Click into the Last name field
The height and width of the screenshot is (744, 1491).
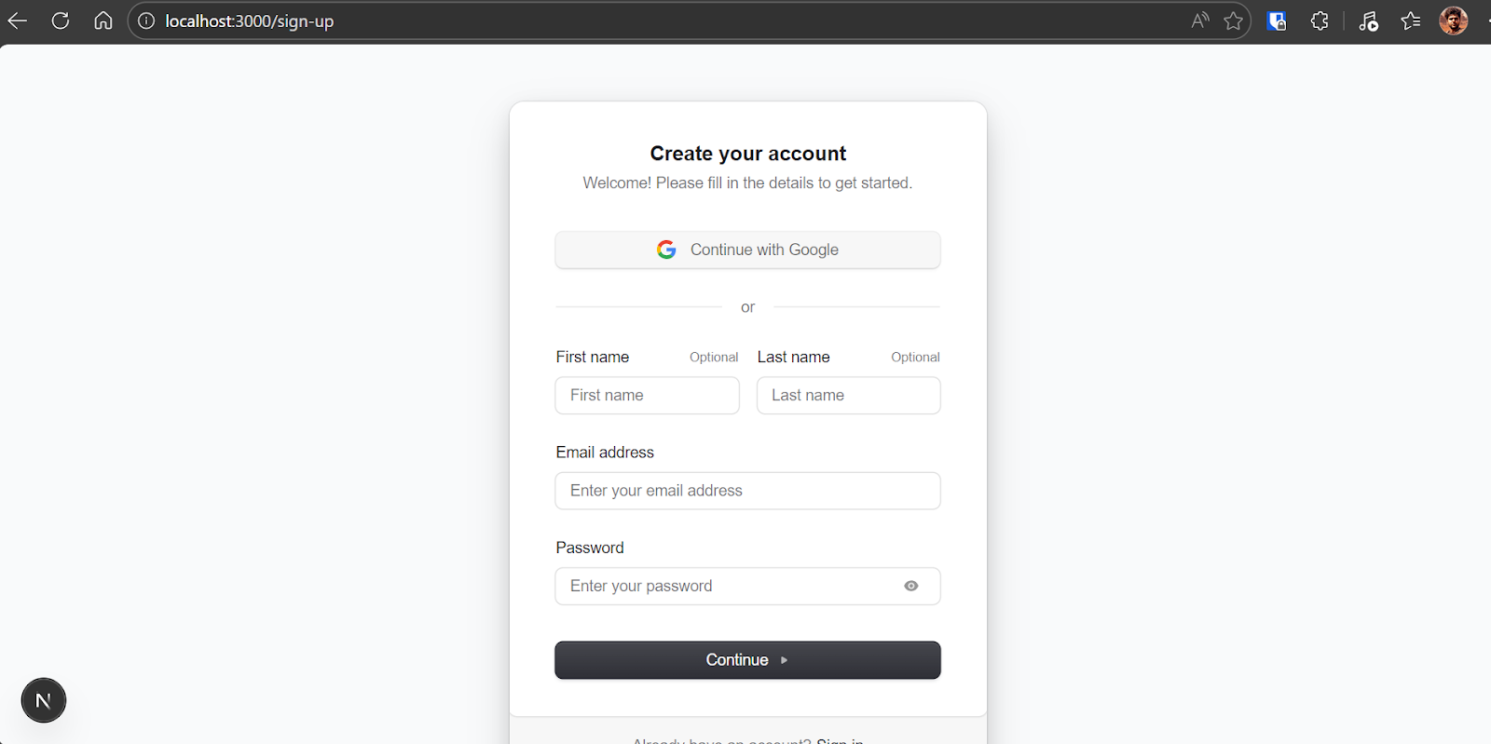pyautogui.click(x=848, y=396)
